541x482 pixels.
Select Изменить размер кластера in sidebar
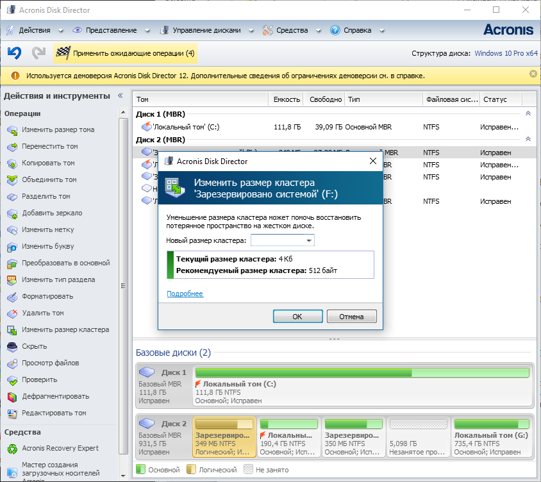click(65, 329)
